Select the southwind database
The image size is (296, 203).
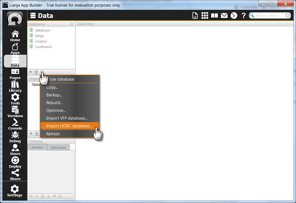click(43, 47)
